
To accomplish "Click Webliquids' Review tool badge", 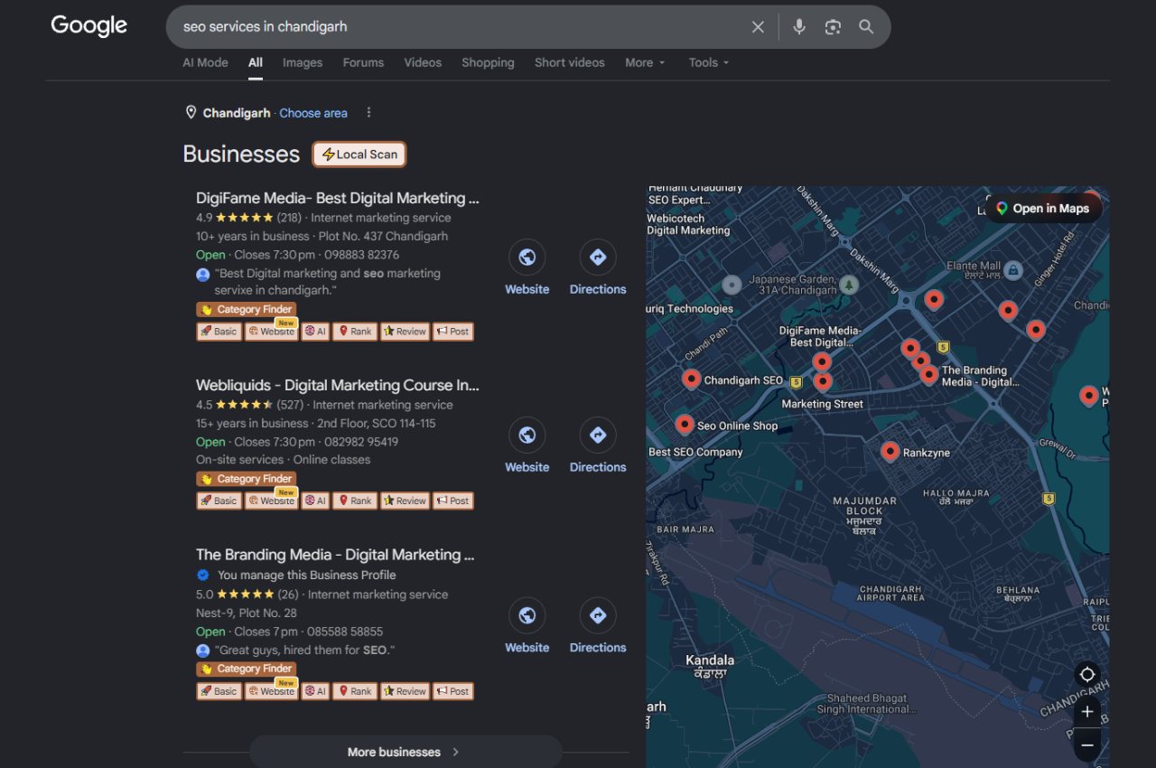I will [405, 501].
